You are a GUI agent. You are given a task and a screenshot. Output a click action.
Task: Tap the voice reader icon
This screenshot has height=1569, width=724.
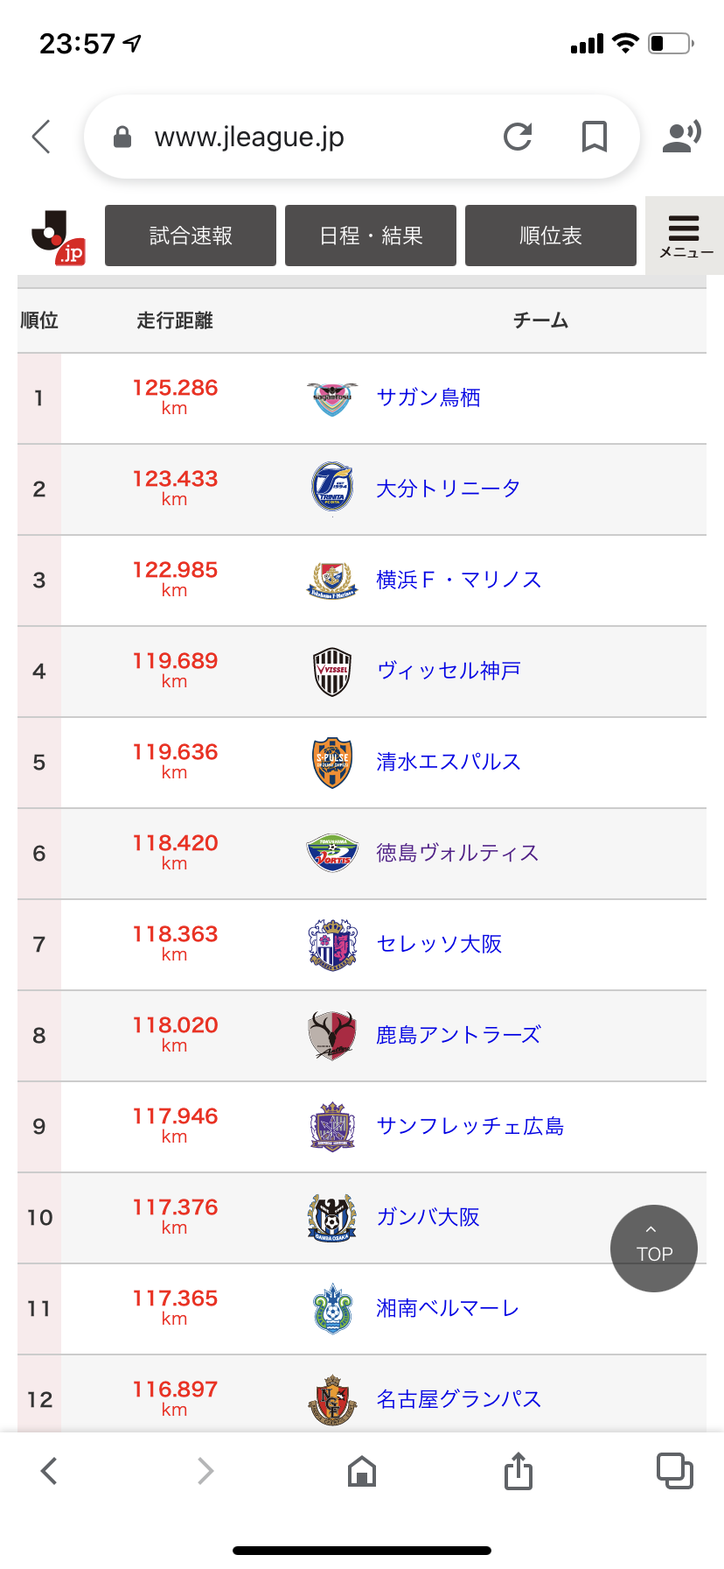[x=682, y=137]
